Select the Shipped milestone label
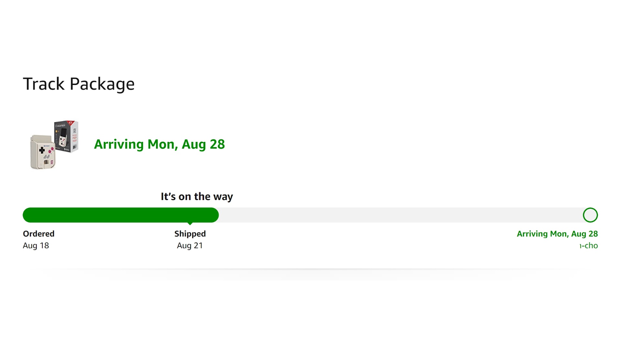Screen dimensions: 621x349 [x=190, y=234]
